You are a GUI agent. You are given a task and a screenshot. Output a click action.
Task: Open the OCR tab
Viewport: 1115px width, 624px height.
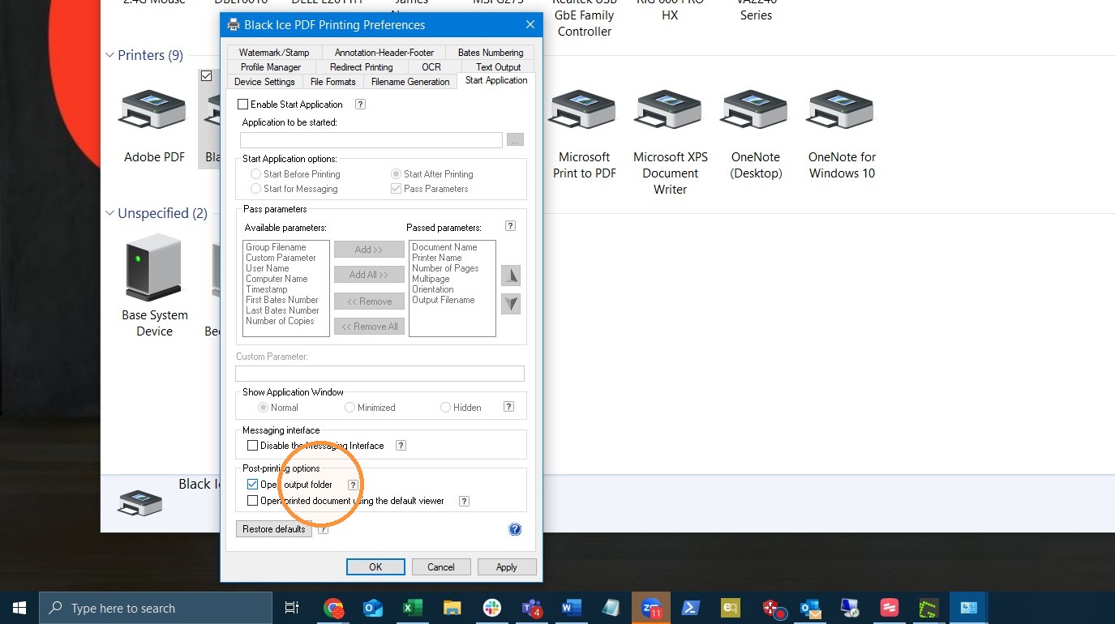point(431,67)
